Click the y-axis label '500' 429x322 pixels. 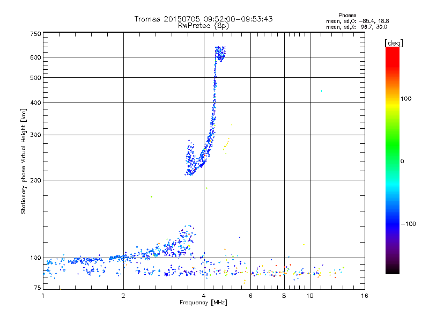[35, 78]
